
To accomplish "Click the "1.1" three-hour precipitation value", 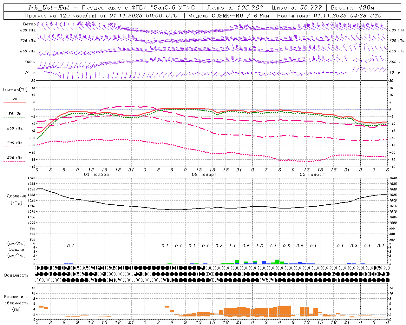I will pyautogui.click(x=232, y=246).
